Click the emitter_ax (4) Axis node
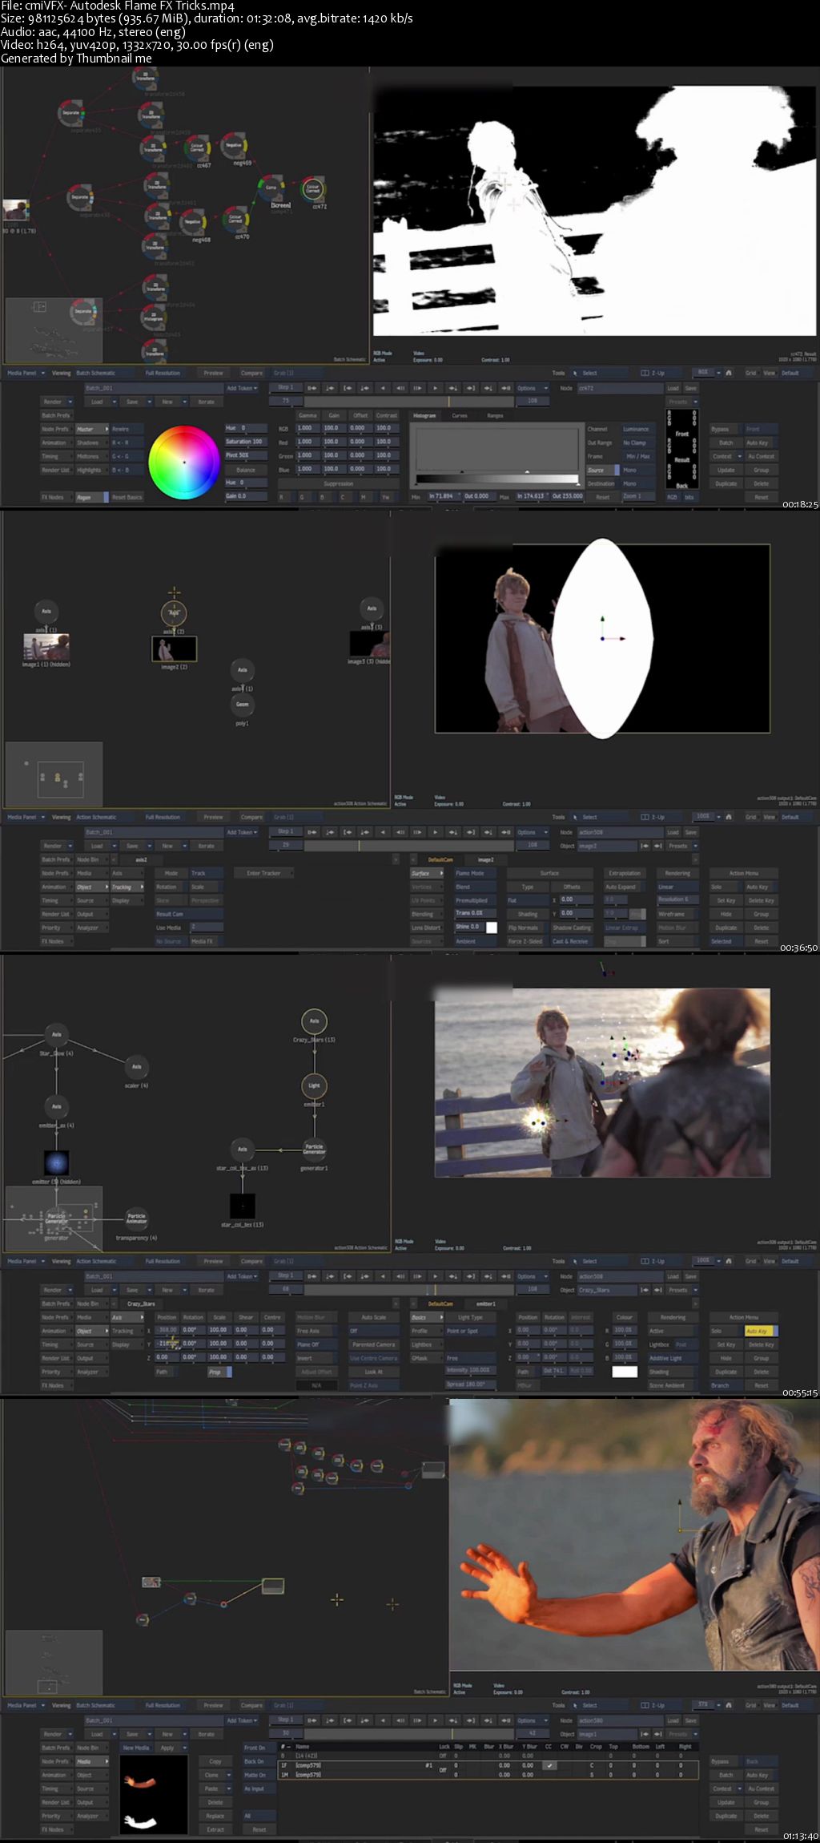 [56, 1106]
